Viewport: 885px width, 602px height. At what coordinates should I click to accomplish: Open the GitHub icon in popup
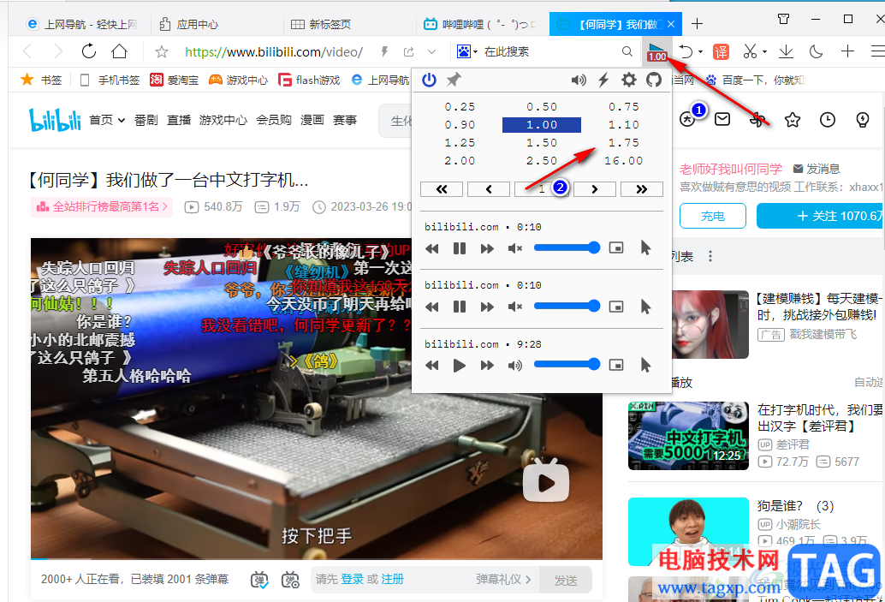(x=654, y=80)
